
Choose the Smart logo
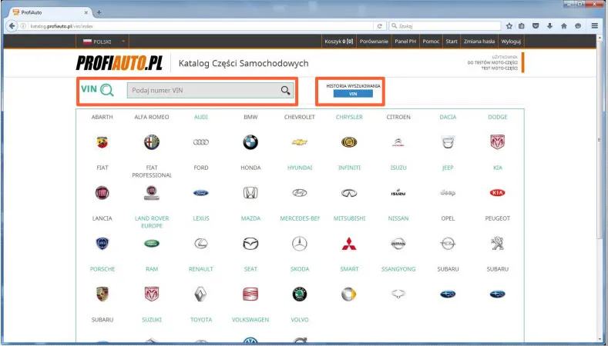pos(349,294)
